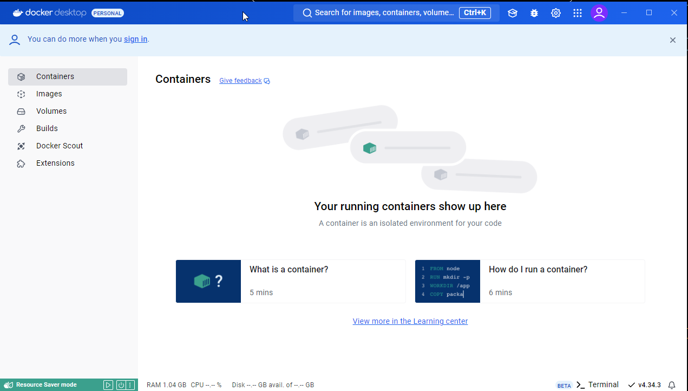
Task: Click the 6 mins duration text
Action: pos(500,292)
